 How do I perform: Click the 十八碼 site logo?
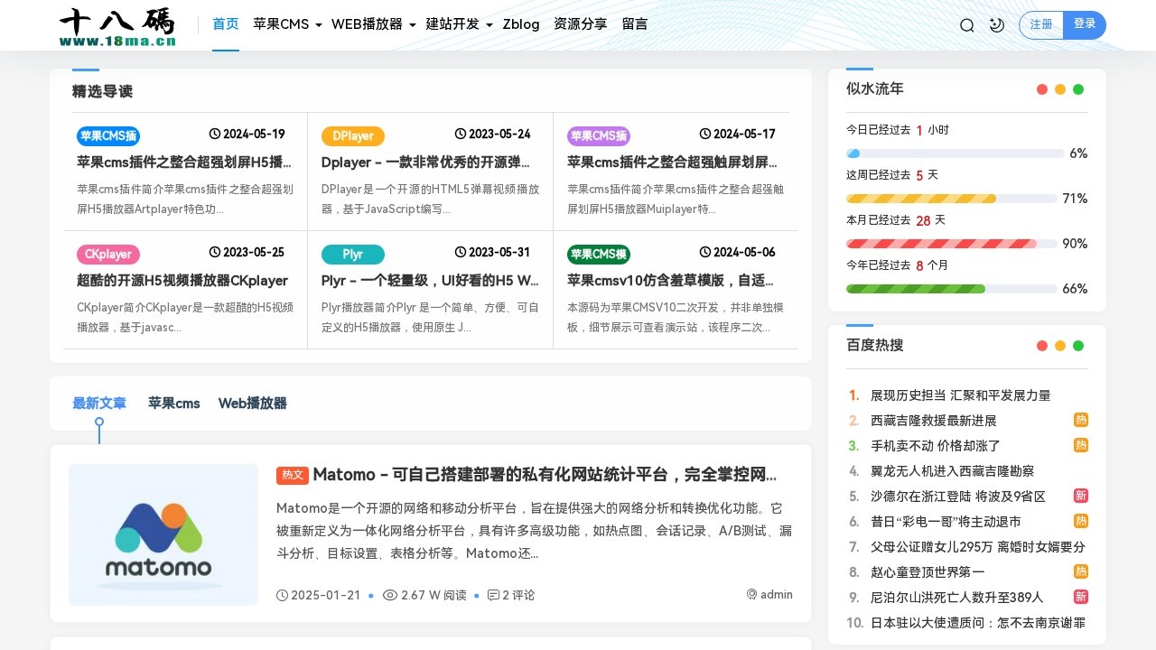pyautogui.click(x=117, y=26)
